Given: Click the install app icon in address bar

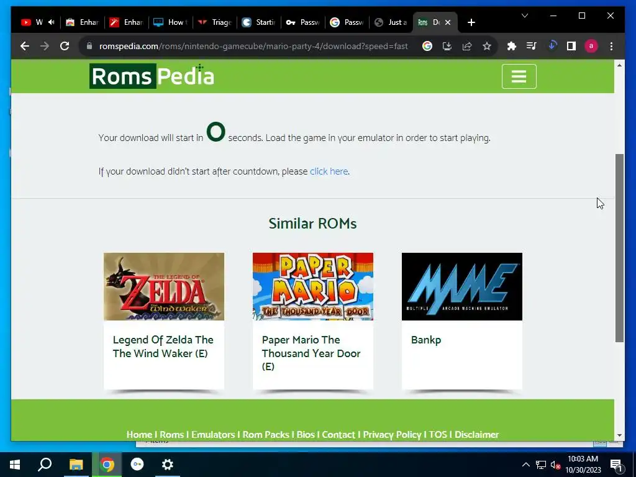Looking at the screenshot, I should click(447, 46).
